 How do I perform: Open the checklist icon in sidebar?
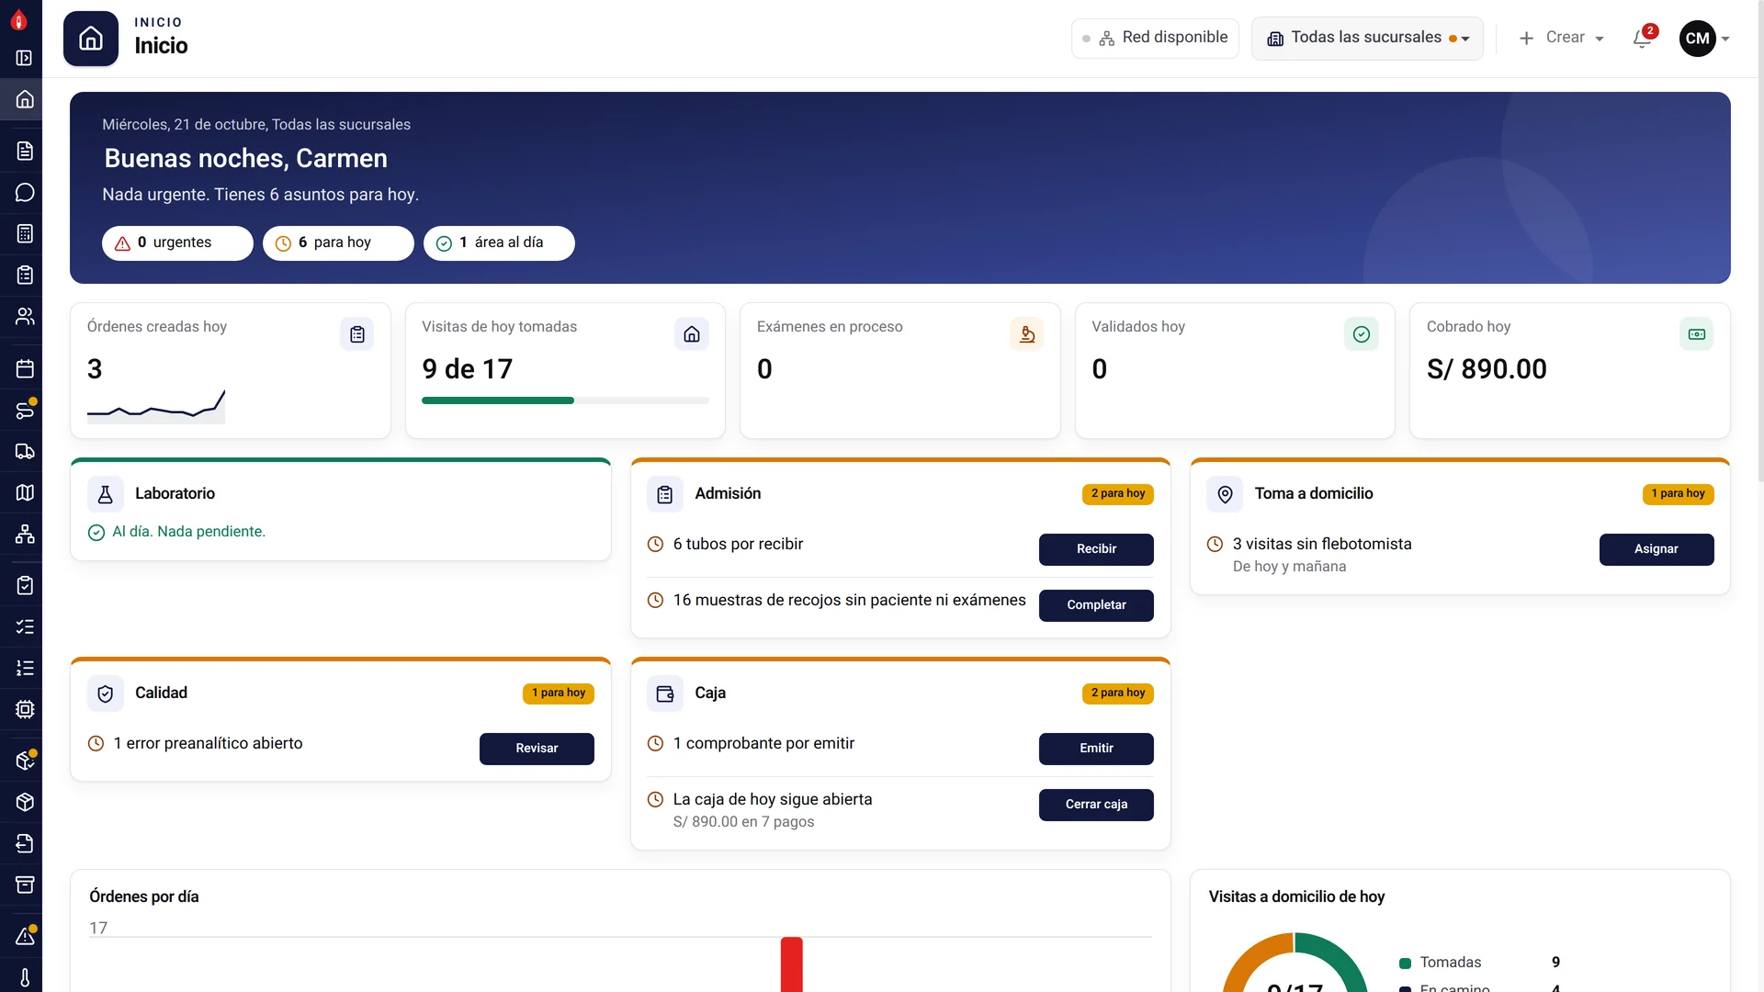click(25, 626)
